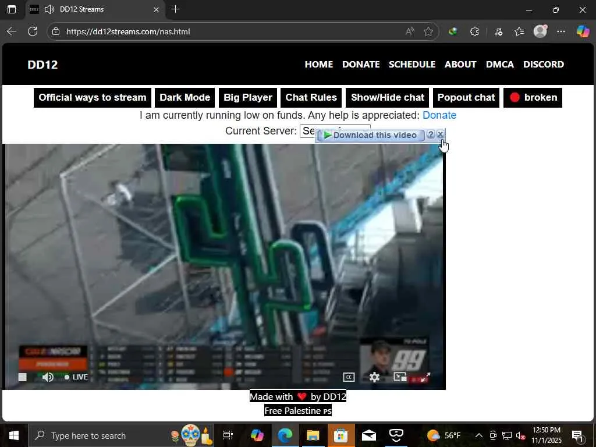Mute the tab using speaker icon
The height and width of the screenshot is (447, 596).
coord(49,9)
